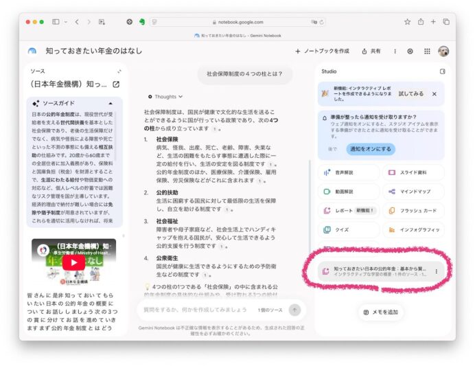Click the translate icon in address bar
Image resolution: width=475 pixels, height=366 pixels.
314,22
